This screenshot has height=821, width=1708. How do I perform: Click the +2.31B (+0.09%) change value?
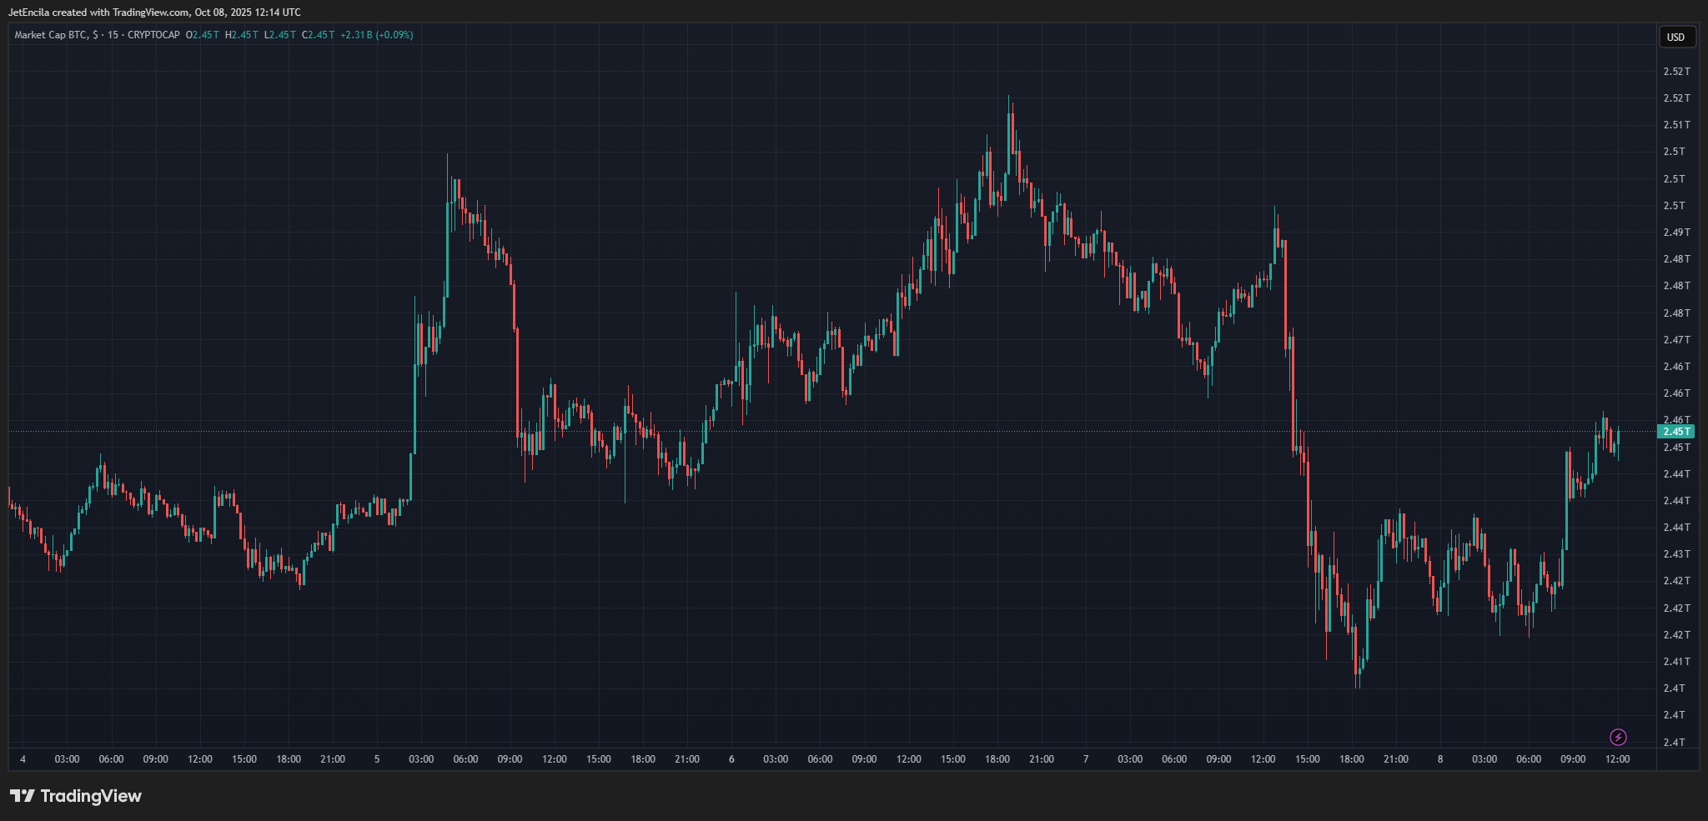[376, 35]
